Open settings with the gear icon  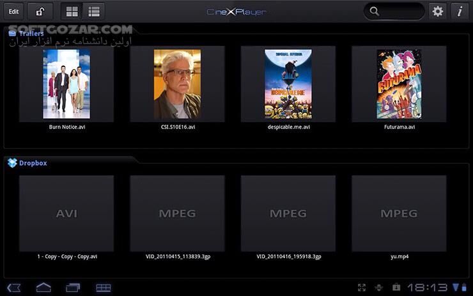(437, 12)
